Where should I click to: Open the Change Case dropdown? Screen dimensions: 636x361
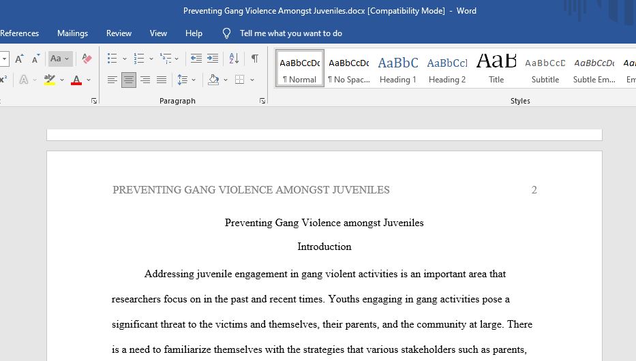coord(60,59)
